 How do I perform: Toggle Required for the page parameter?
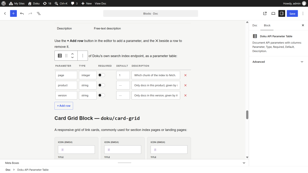pyautogui.click(x=102, y=75)
